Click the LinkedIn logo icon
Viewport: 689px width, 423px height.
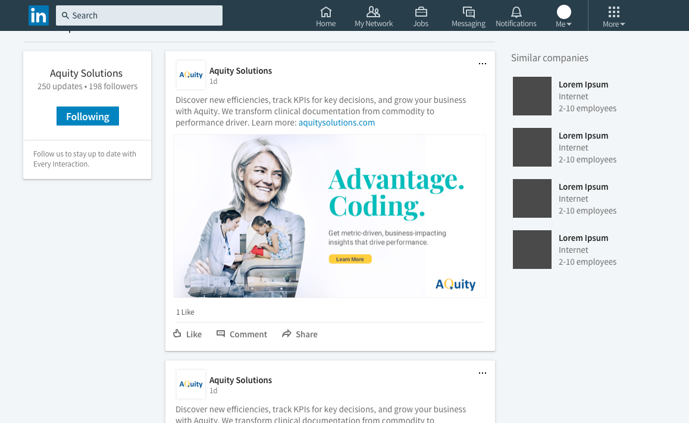coord(39,15)
